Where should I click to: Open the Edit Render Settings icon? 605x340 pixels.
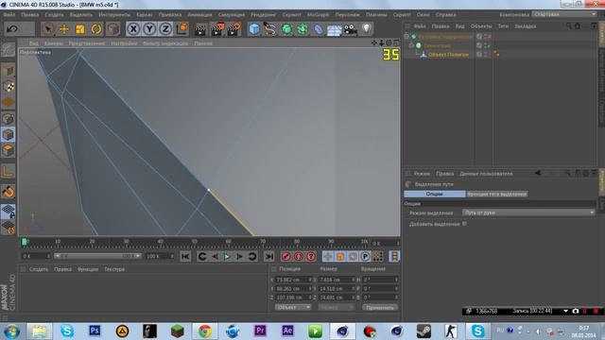[x=234, y=29]
